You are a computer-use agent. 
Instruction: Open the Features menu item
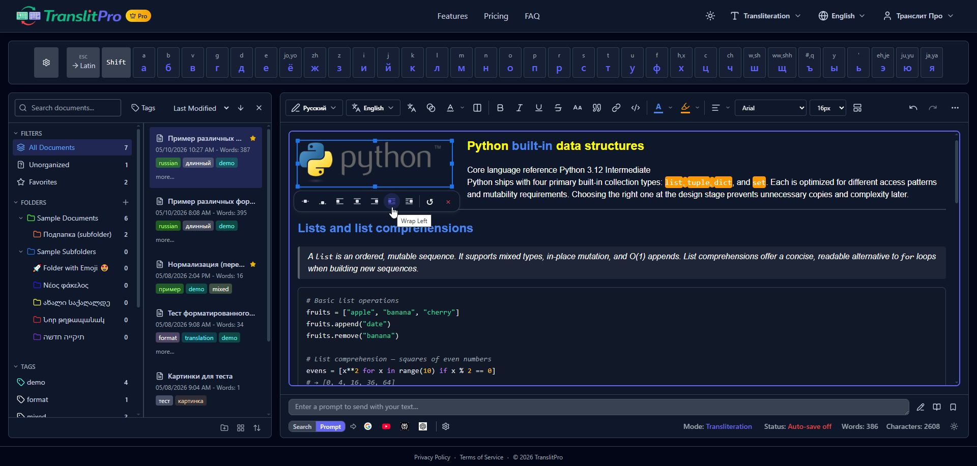click(452, 16)
